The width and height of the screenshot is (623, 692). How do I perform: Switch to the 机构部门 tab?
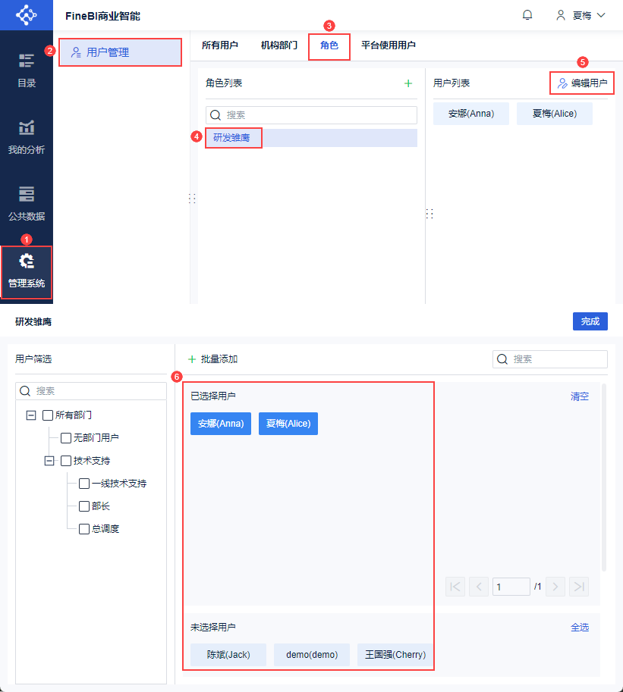pyautogui.click(x=278, y=45)
